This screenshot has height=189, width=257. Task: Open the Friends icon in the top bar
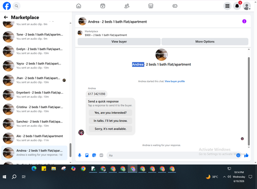click(x=127, y=6)
